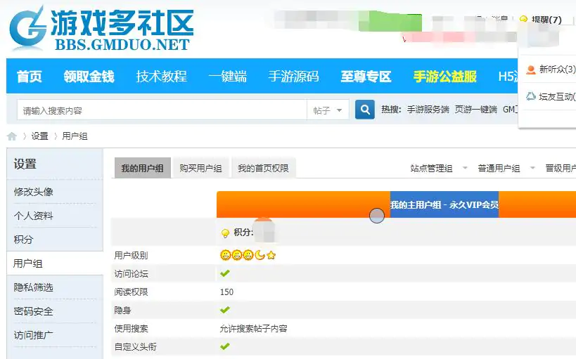576x359 pixels.
Task: Open the 帖子 search type dropdown
Action: click(328, 110)
